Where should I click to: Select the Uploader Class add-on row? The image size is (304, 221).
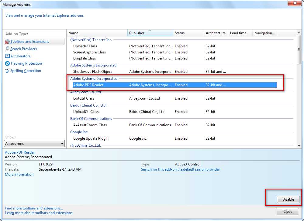click(175, 46)
